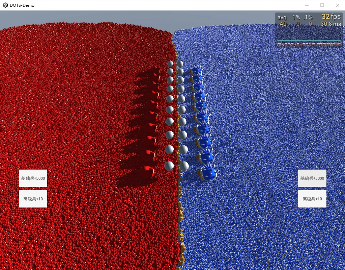Click left-side 基础兵+5000 button on red army
Screen dimensions: 345x270
coord(33,178)
